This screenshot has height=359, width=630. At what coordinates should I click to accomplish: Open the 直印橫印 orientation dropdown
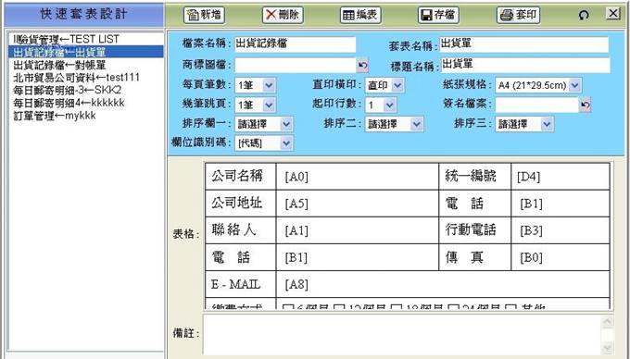pos(384,85)
